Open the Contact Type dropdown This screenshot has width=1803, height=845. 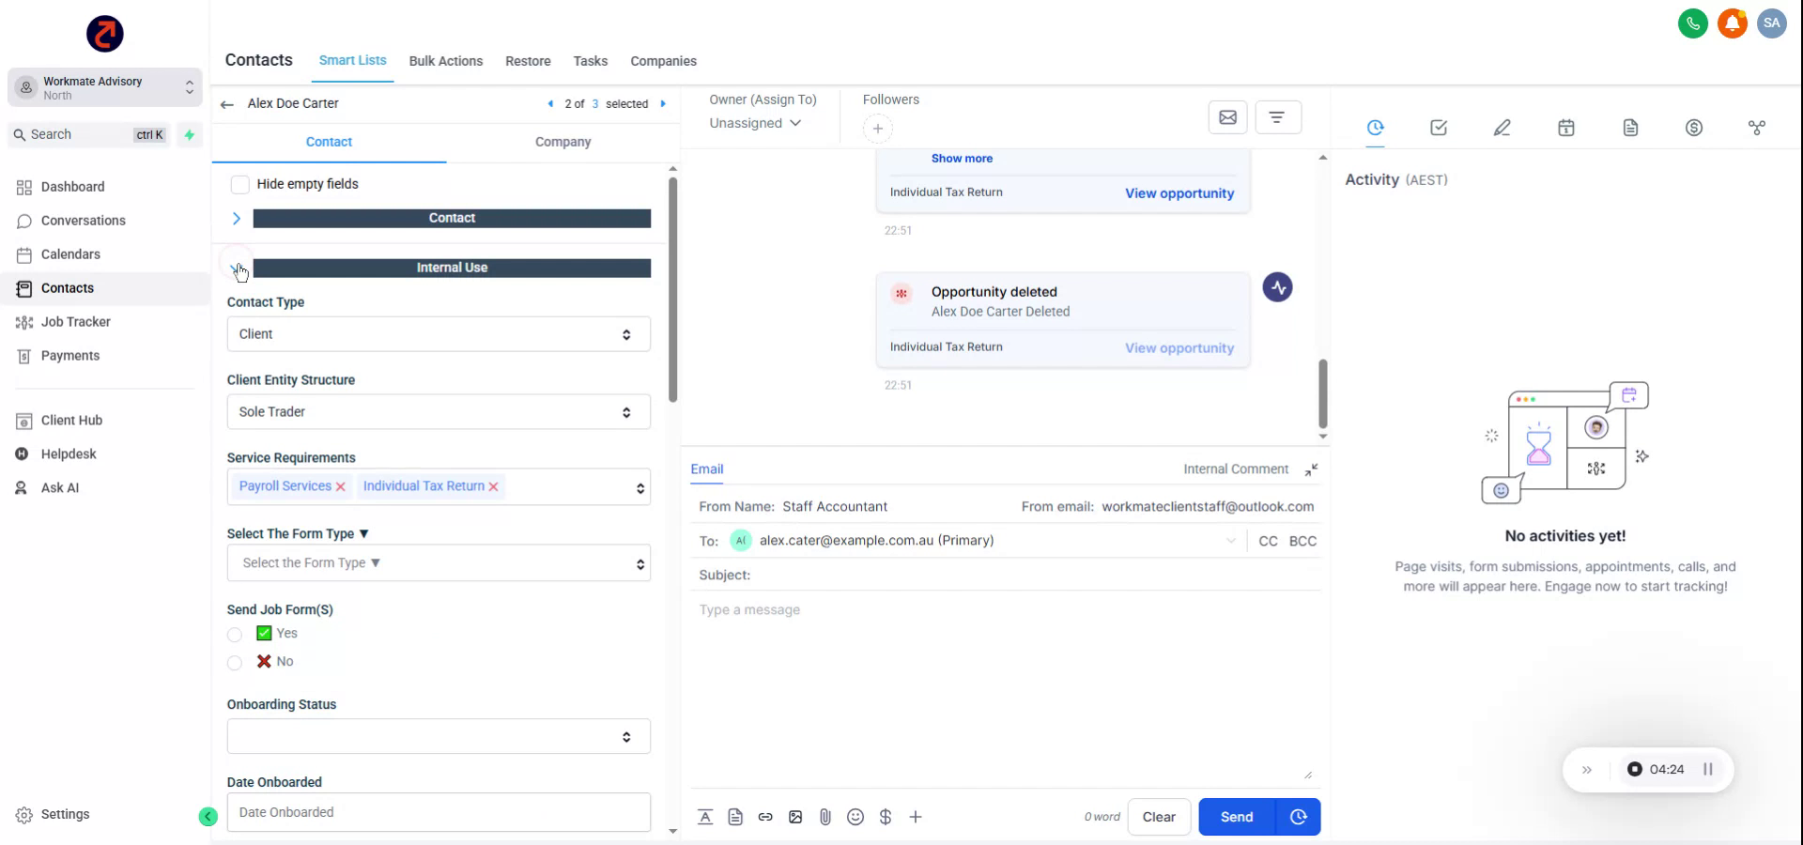438,333
